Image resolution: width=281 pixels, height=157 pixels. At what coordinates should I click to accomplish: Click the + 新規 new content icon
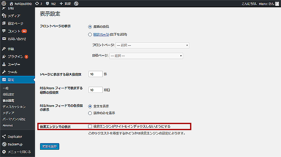click(66, 3)
